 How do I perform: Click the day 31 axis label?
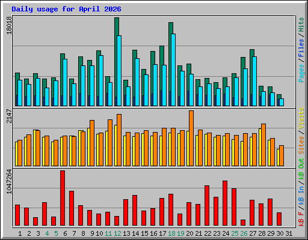(x=289, y=233)
